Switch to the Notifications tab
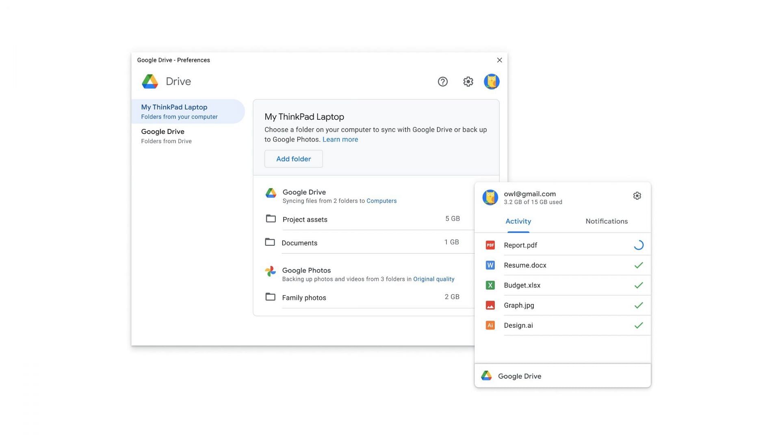The height and width of the screenshot is (438, 780). pos(607,221)
